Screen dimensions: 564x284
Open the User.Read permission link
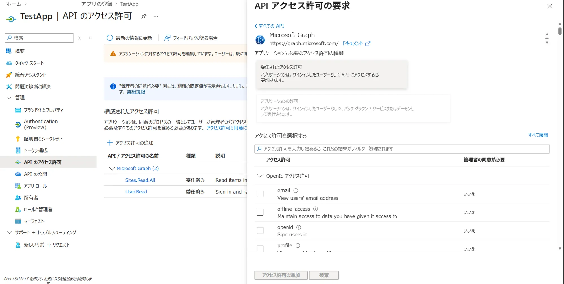pos(136,192)
